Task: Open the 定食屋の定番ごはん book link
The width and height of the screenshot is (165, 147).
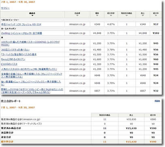Action: tap(32, 75)
